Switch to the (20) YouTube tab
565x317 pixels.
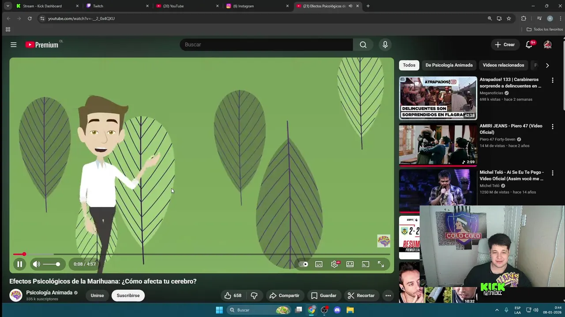click(x=188, y=6)
